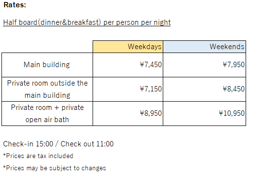Click Private room outside the main building label
The height and width of the screenshot is (179, 269).
pos(47,89)
